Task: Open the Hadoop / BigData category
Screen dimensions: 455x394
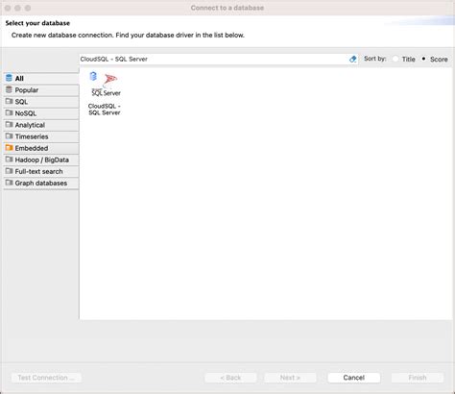Action: (x=41, y=160)
